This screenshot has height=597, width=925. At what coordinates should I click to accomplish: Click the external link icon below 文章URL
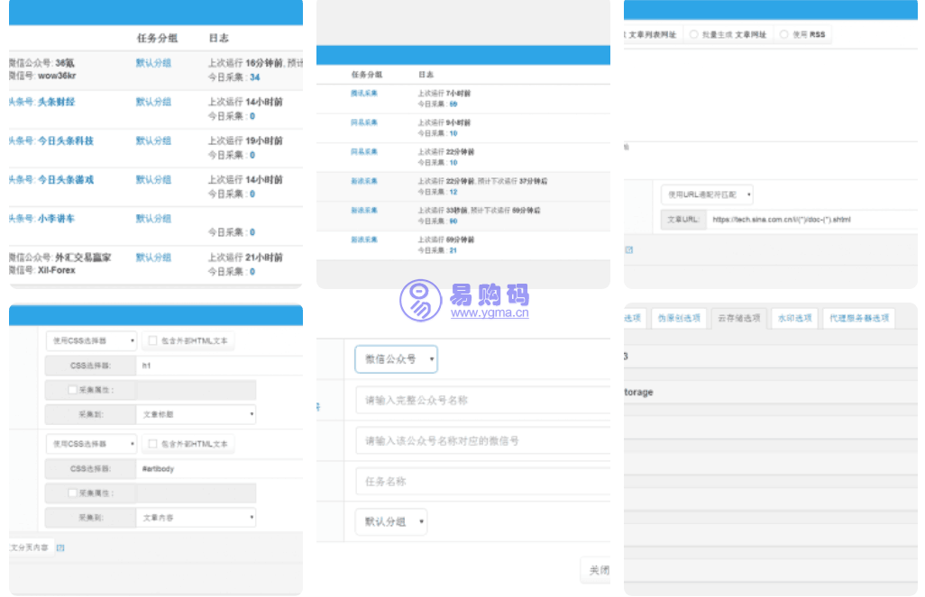[x=629, y=249]
